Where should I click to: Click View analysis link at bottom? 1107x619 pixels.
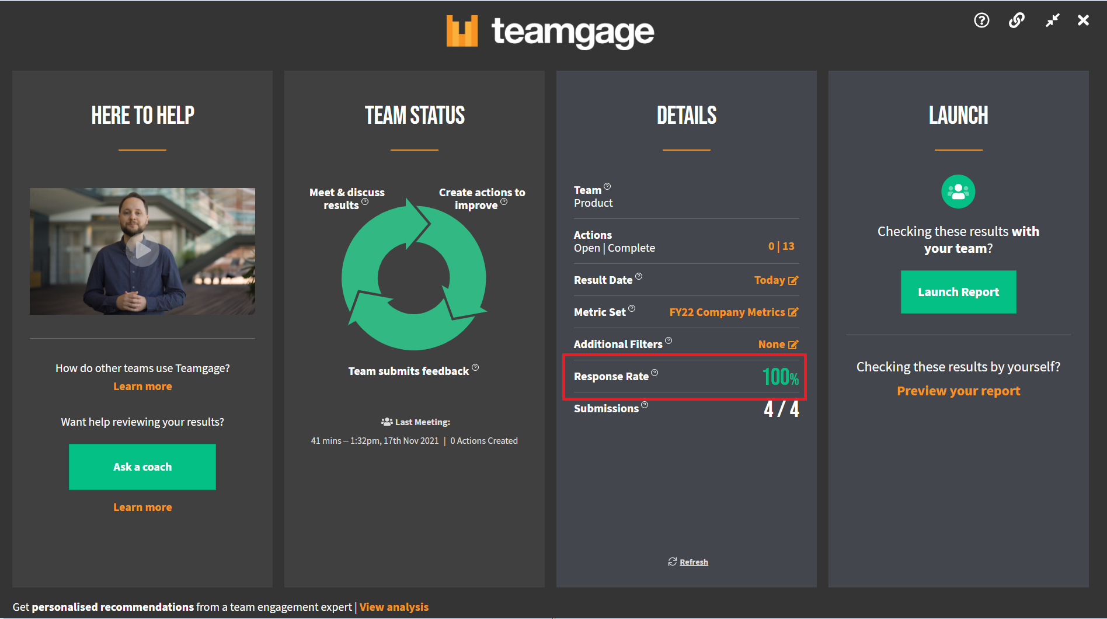(394, 607)
